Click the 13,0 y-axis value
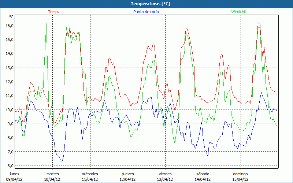 [x=9, y=67]
